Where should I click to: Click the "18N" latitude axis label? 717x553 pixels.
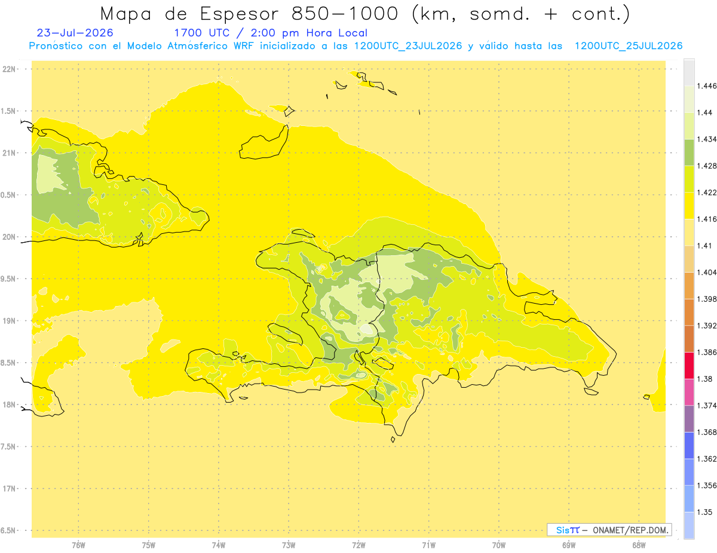[9, 404]
